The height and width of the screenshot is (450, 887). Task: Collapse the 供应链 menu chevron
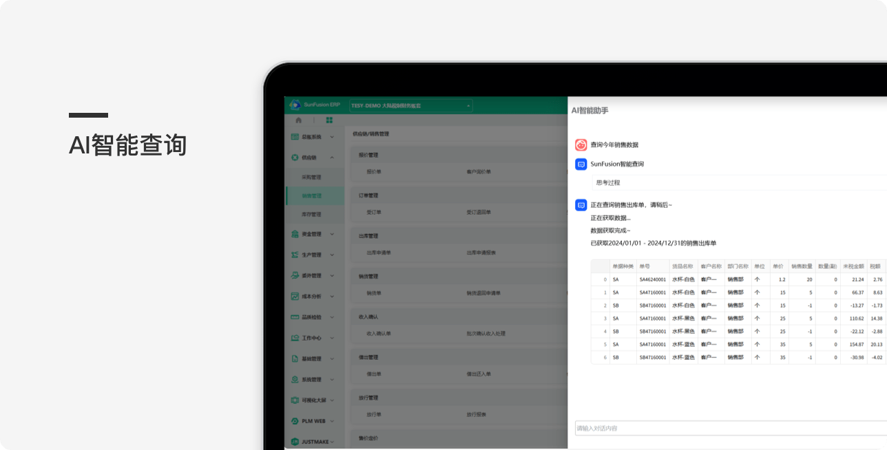pos(332,158)
